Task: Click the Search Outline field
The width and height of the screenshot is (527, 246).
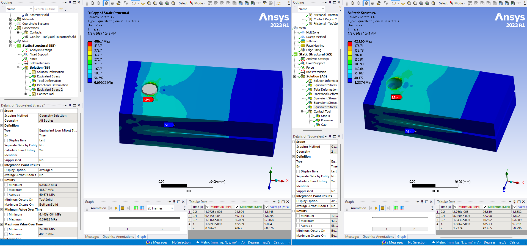Action: pos(45,9)
